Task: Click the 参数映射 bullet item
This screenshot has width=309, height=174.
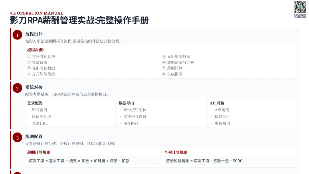Action: pos(223,123)
